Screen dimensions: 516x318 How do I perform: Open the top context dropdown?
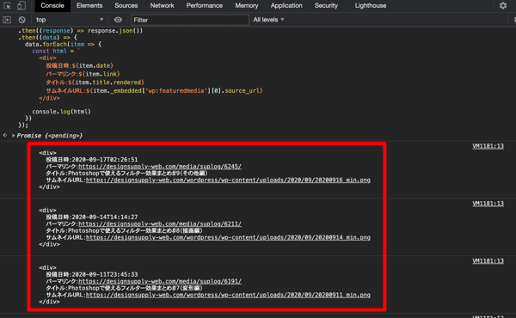pos(70,20)
